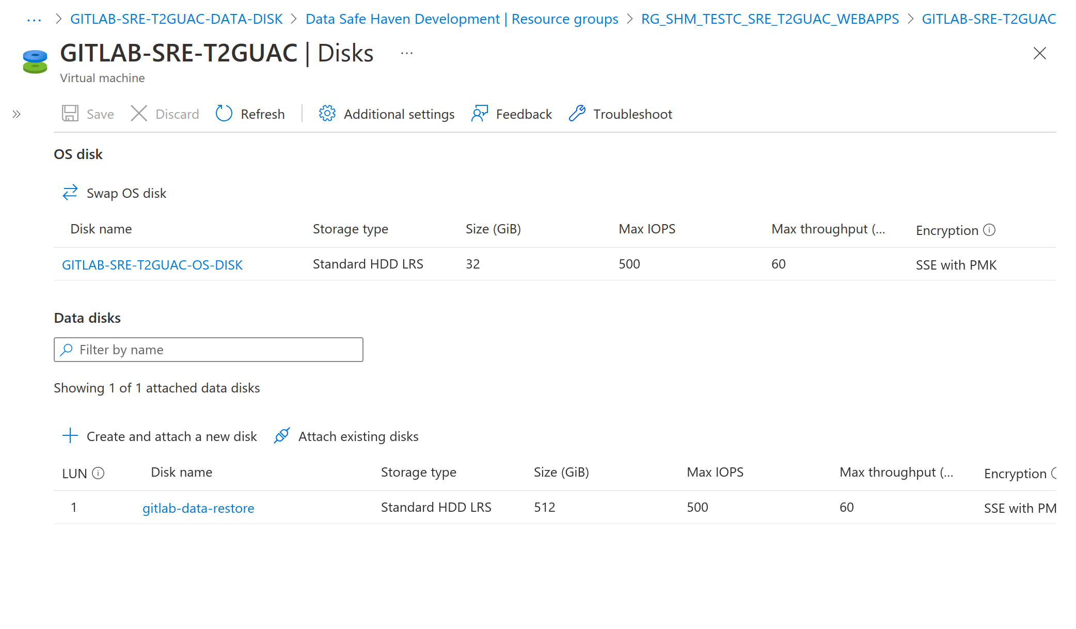
Task: Open gitlab-data-restore disk link
Action: tap(198, 508)
